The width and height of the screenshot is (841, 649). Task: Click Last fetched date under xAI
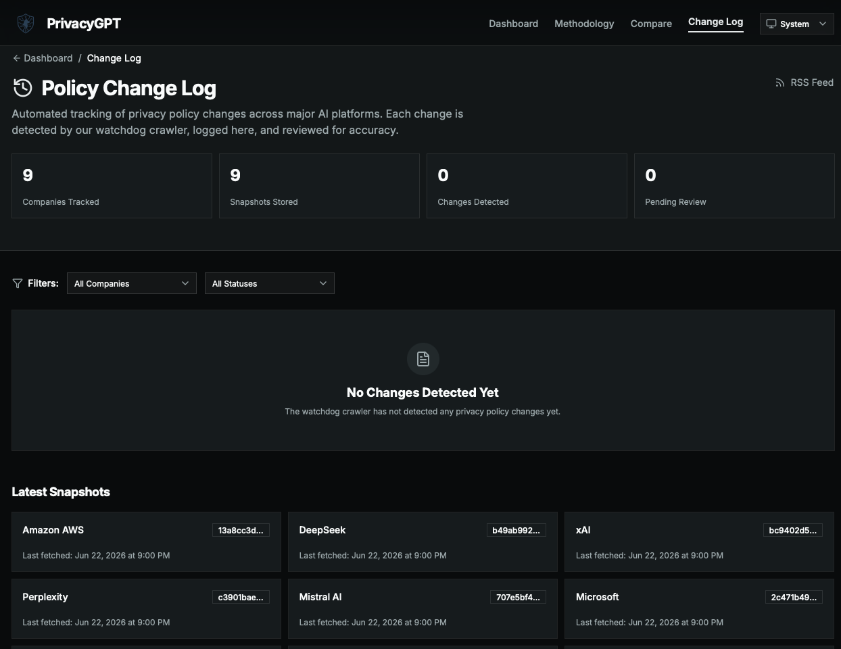point(650,556)
